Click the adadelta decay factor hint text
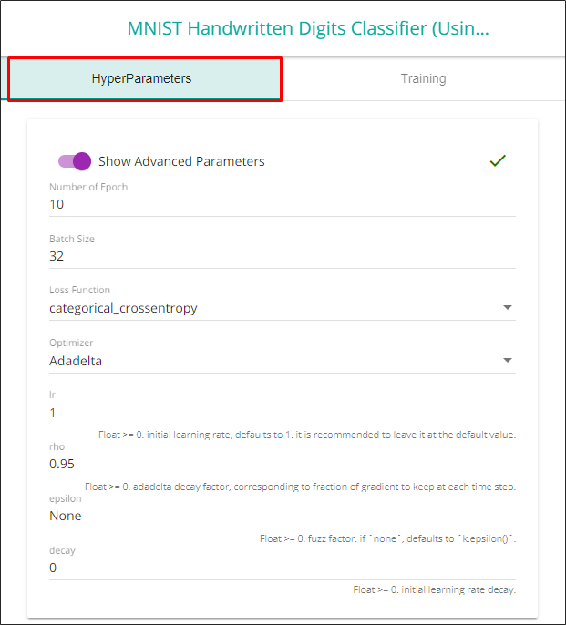566x625 pixels. (x=300, y=487)
